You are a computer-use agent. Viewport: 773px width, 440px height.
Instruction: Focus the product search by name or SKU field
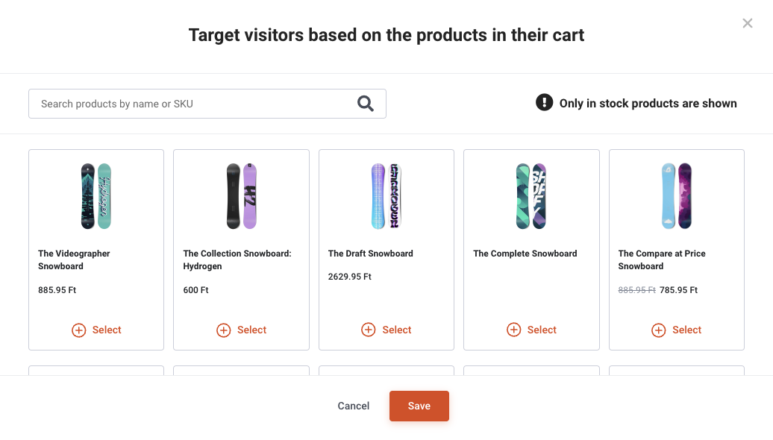(207, 104)
